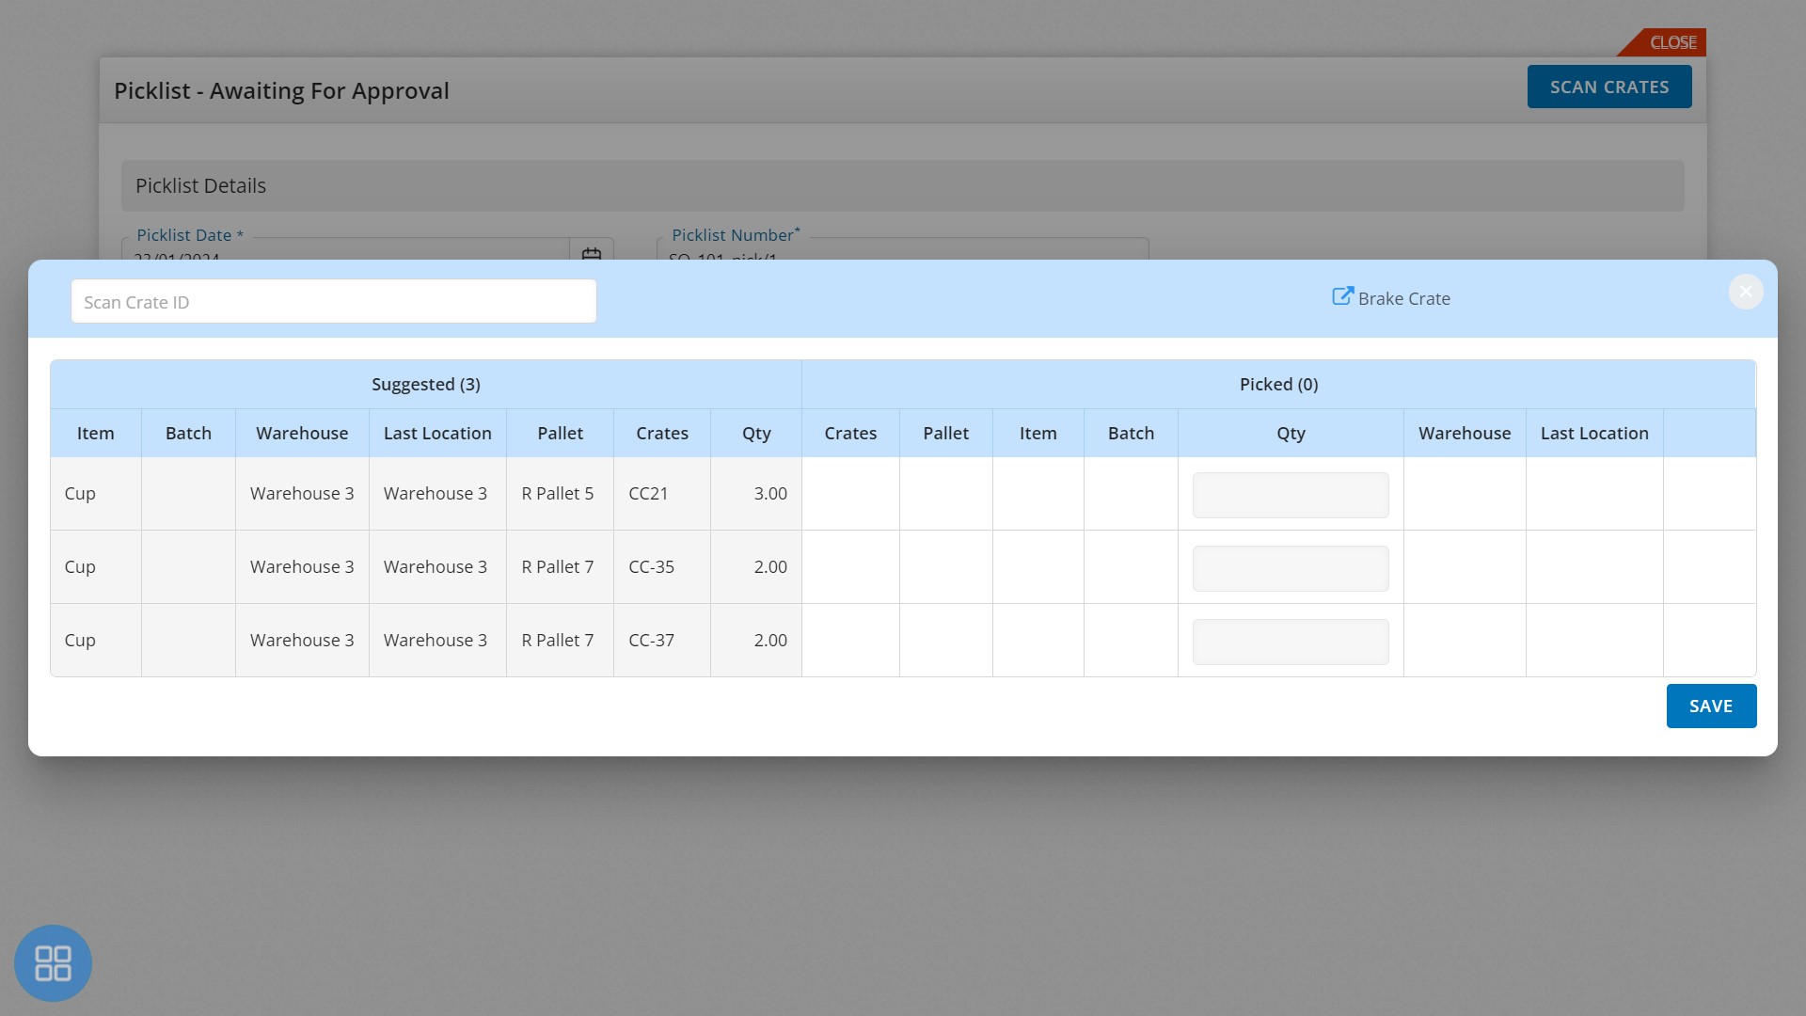This screenshot has width=1806, height=1016.
Task: Click the Warehouse column header to filter
Action: (x=301, y=433)
